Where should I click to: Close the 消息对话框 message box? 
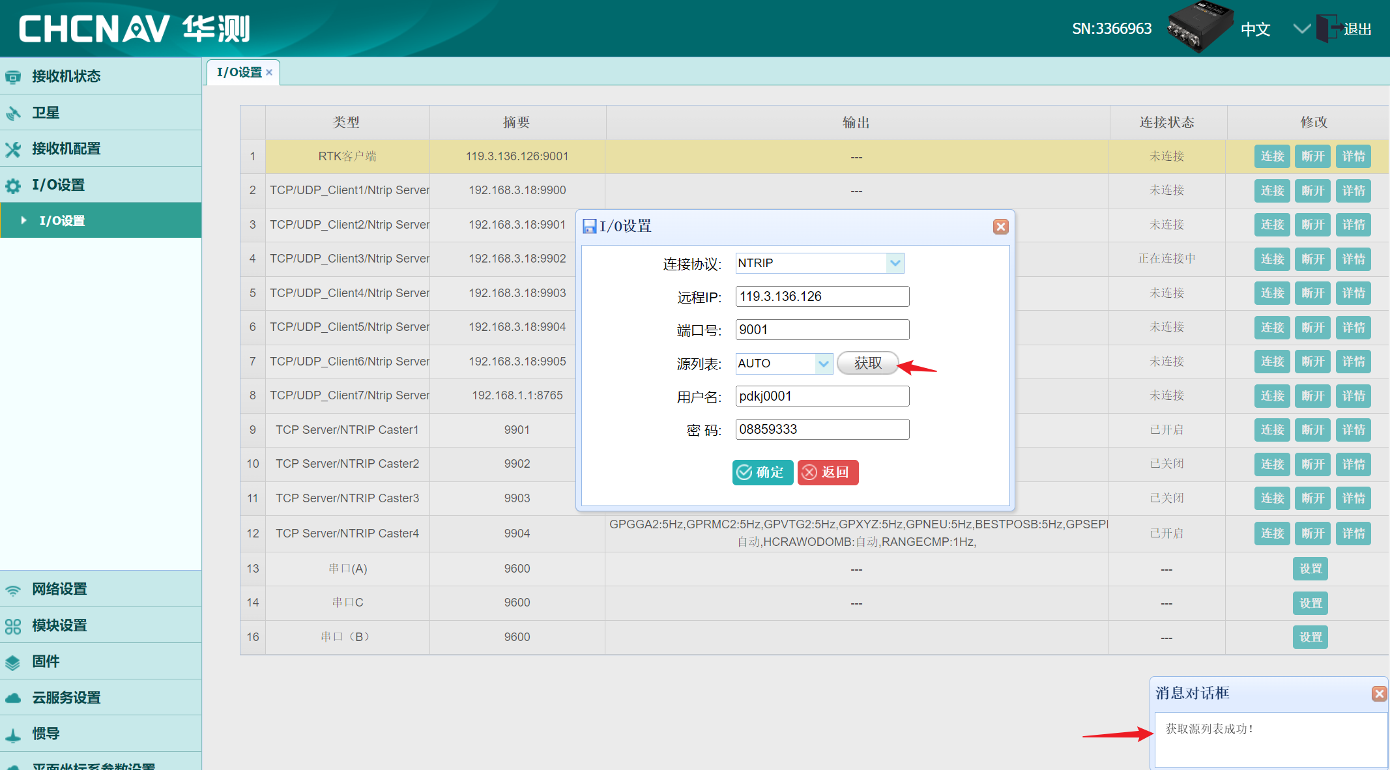[x=1379, y=694]
